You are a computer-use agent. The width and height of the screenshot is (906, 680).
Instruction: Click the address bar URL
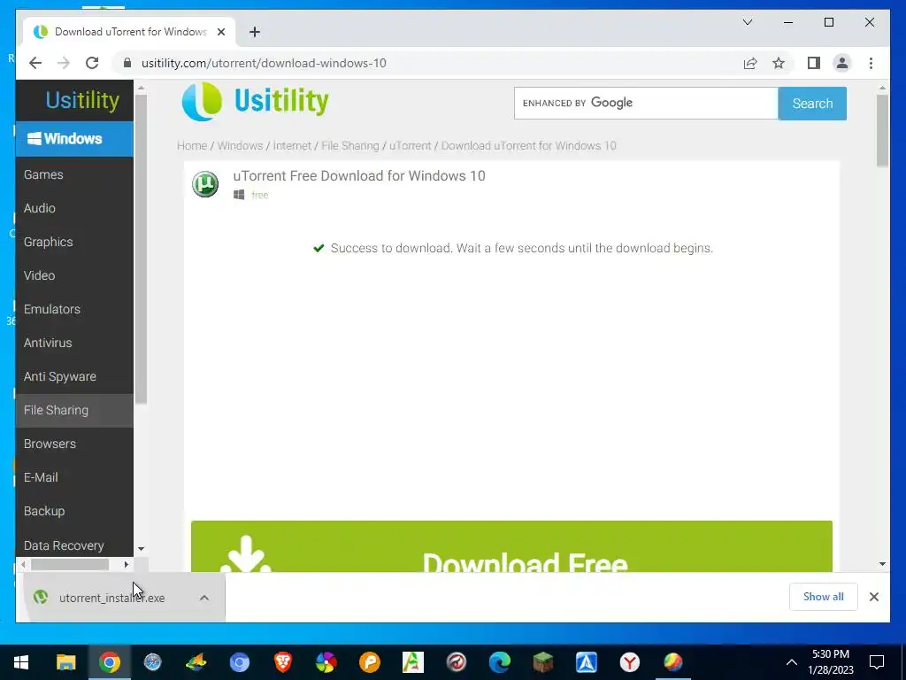coord(264,63)
